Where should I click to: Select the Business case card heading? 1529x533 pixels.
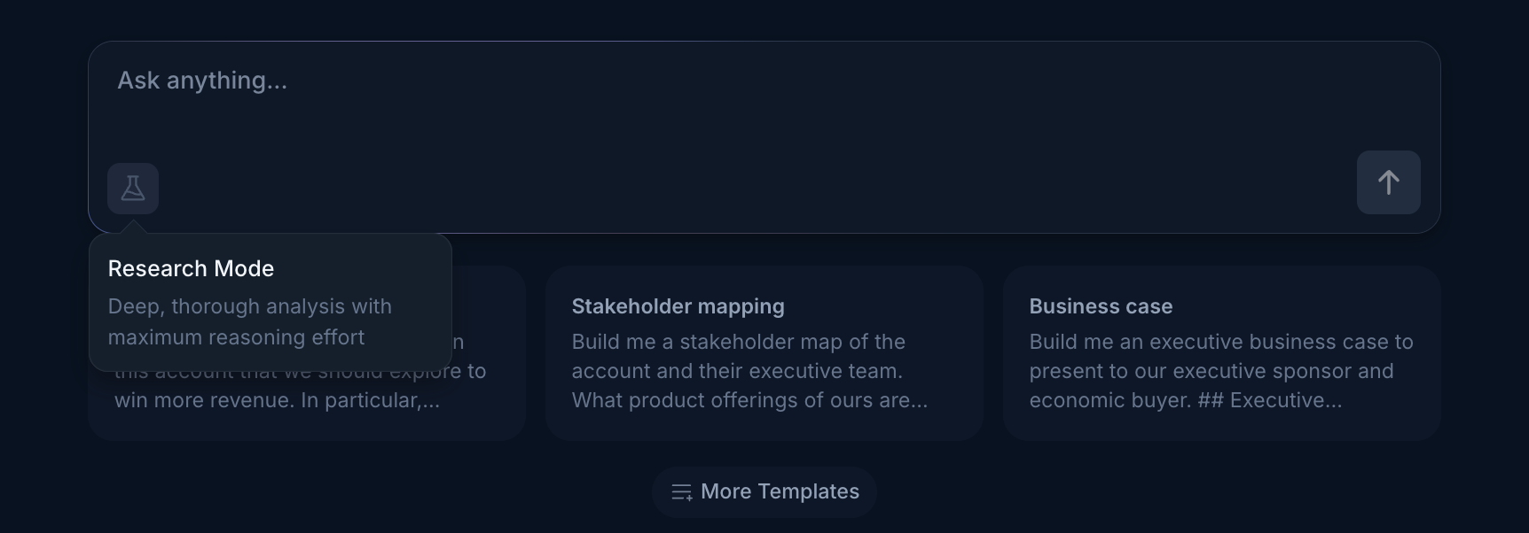point(1100,306)
